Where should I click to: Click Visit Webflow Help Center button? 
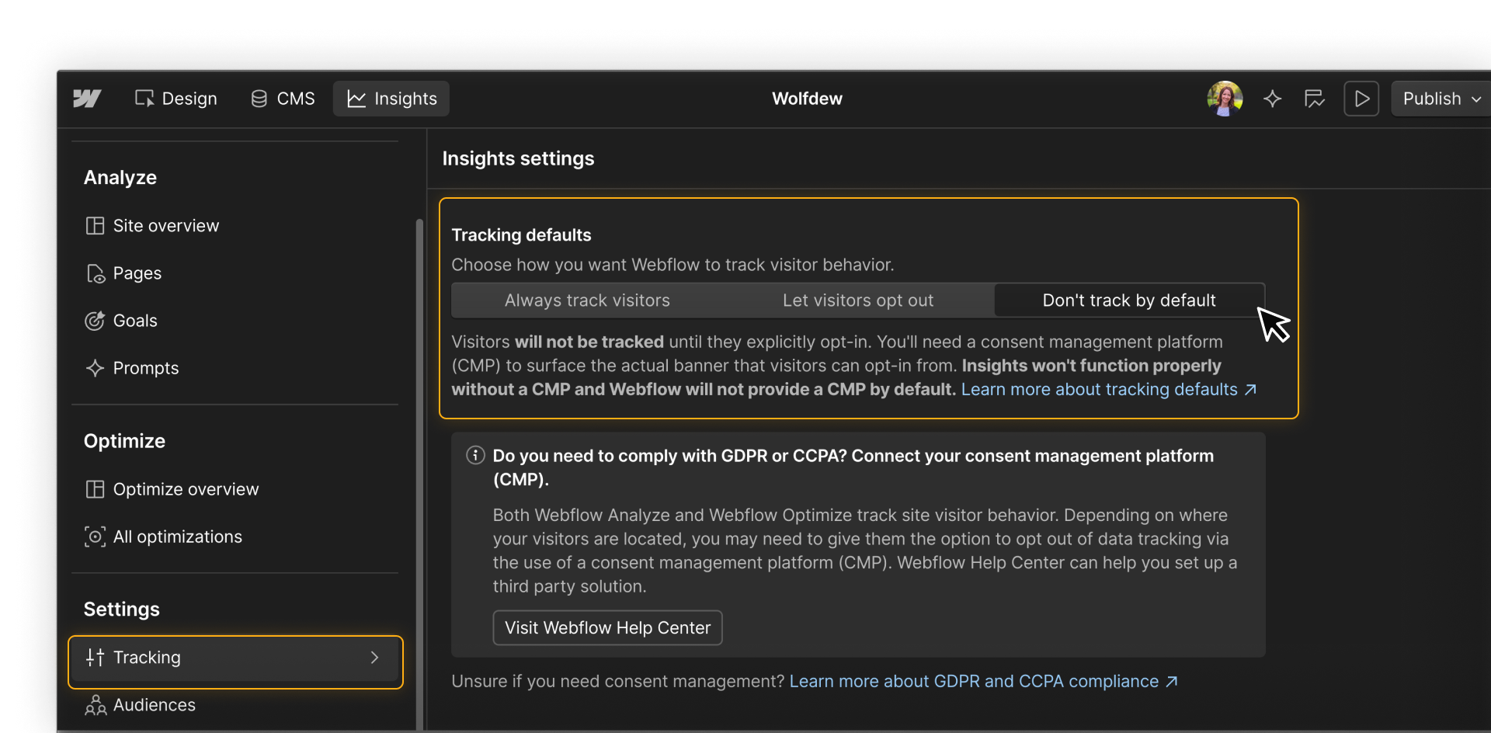[607, 627]
